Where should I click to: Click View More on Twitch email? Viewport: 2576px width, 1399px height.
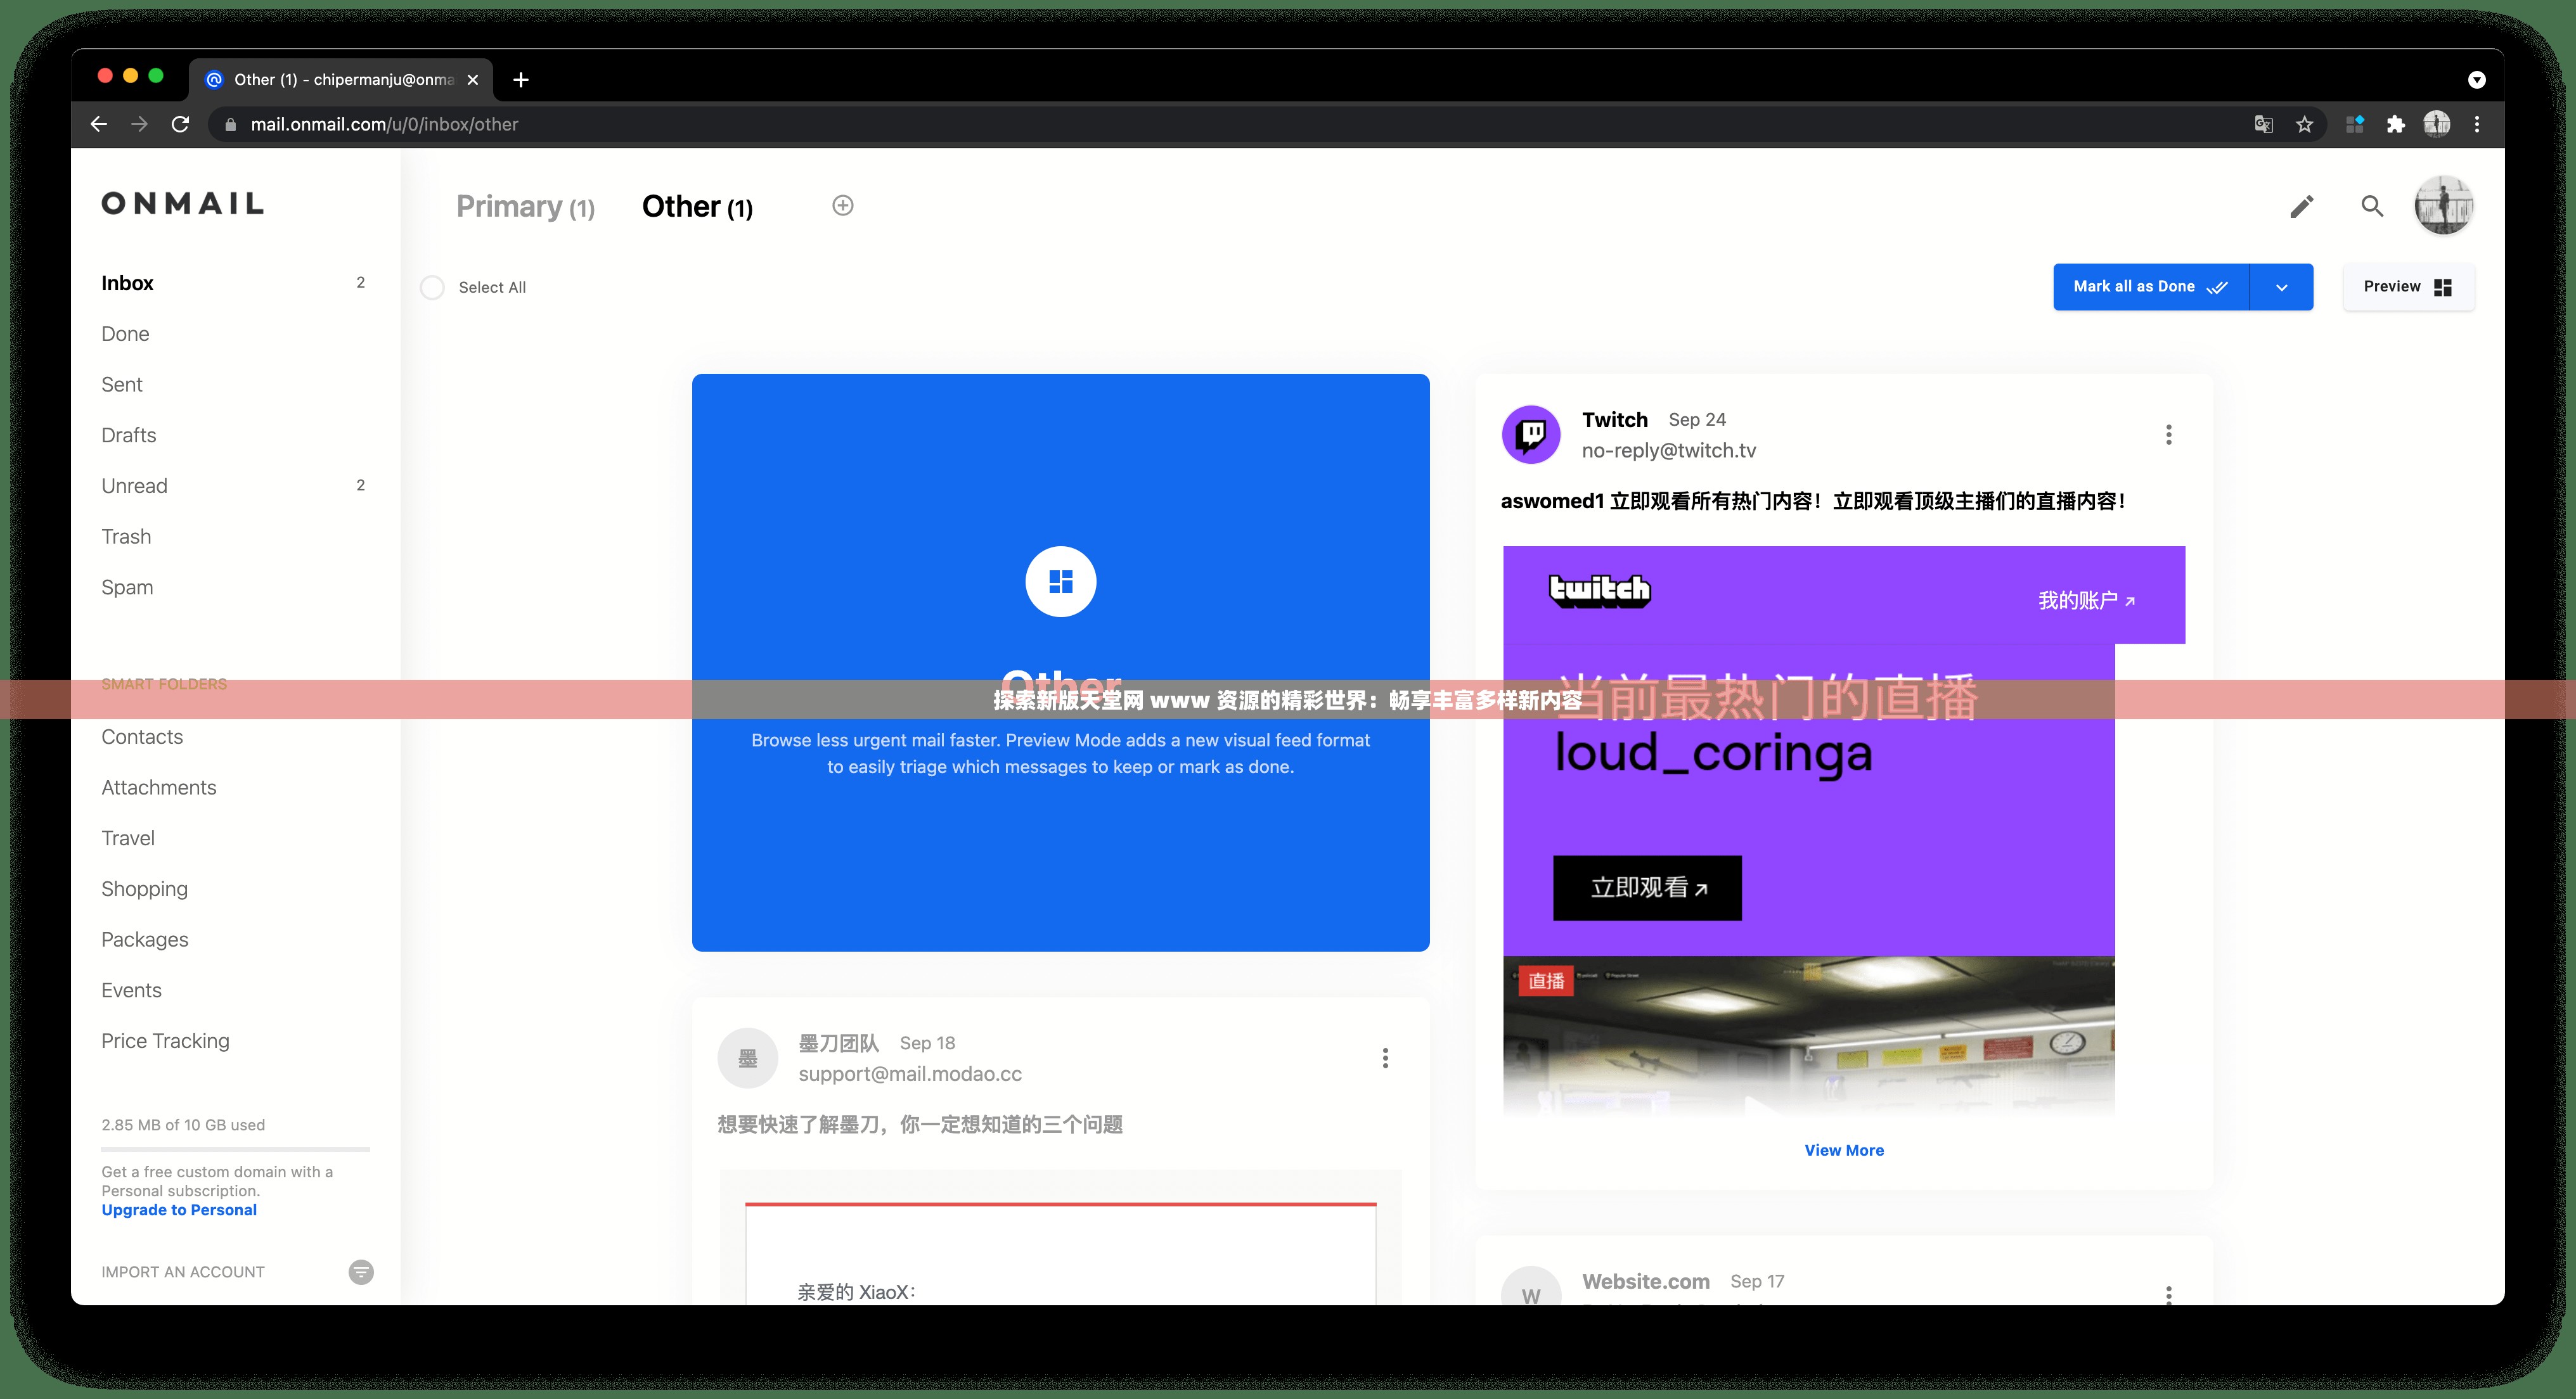[1844, 1150]
